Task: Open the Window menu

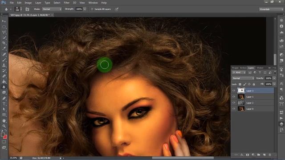Action: coord(93,3)
